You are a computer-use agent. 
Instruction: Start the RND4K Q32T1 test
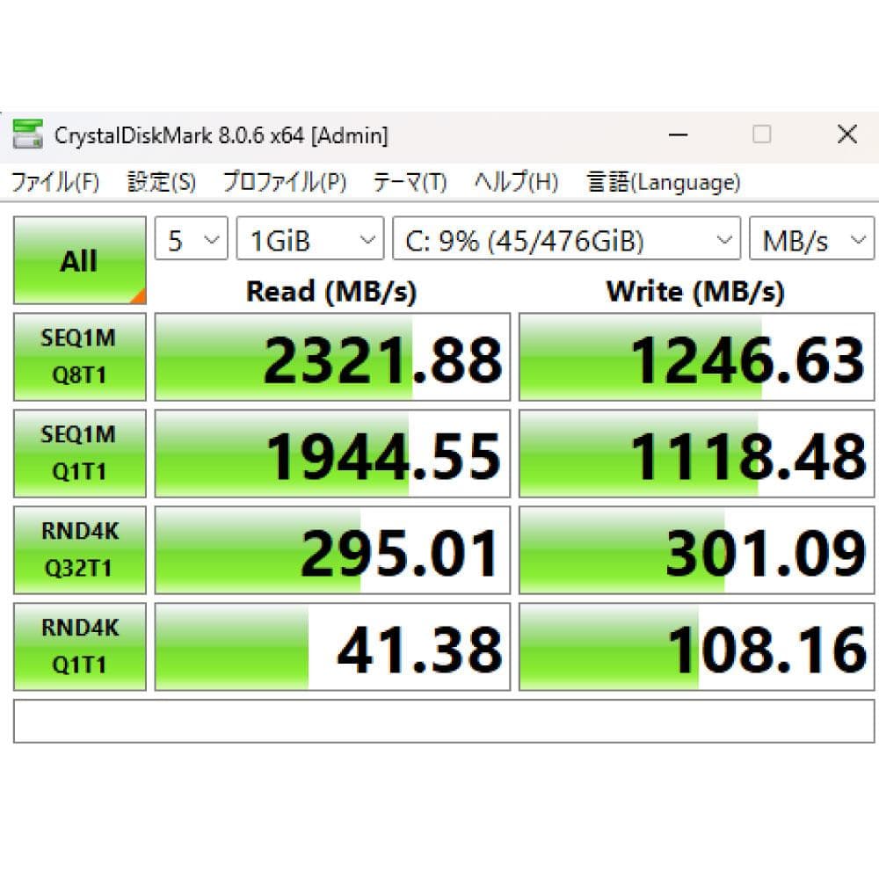click(x=78, y=550)
